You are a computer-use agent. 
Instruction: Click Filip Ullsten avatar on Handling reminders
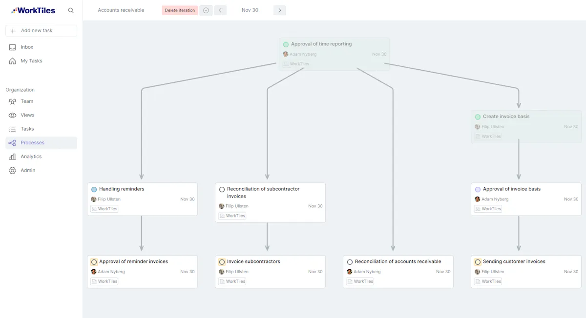pos(94,199)
